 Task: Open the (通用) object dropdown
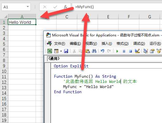105,58
